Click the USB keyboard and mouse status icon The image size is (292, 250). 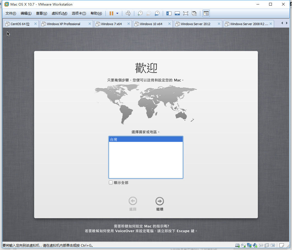(261, 245)
